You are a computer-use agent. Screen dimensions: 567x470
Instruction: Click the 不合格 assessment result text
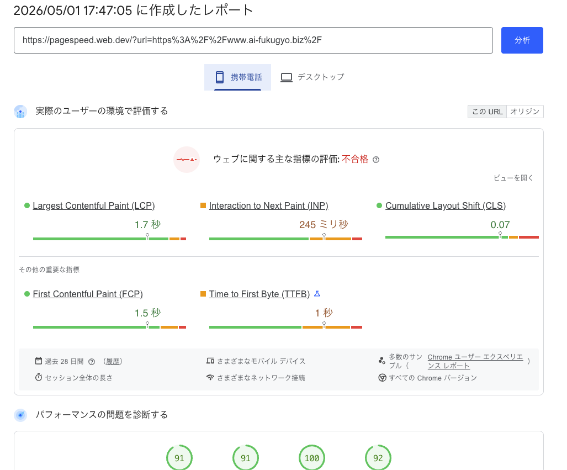coord(355,159)
